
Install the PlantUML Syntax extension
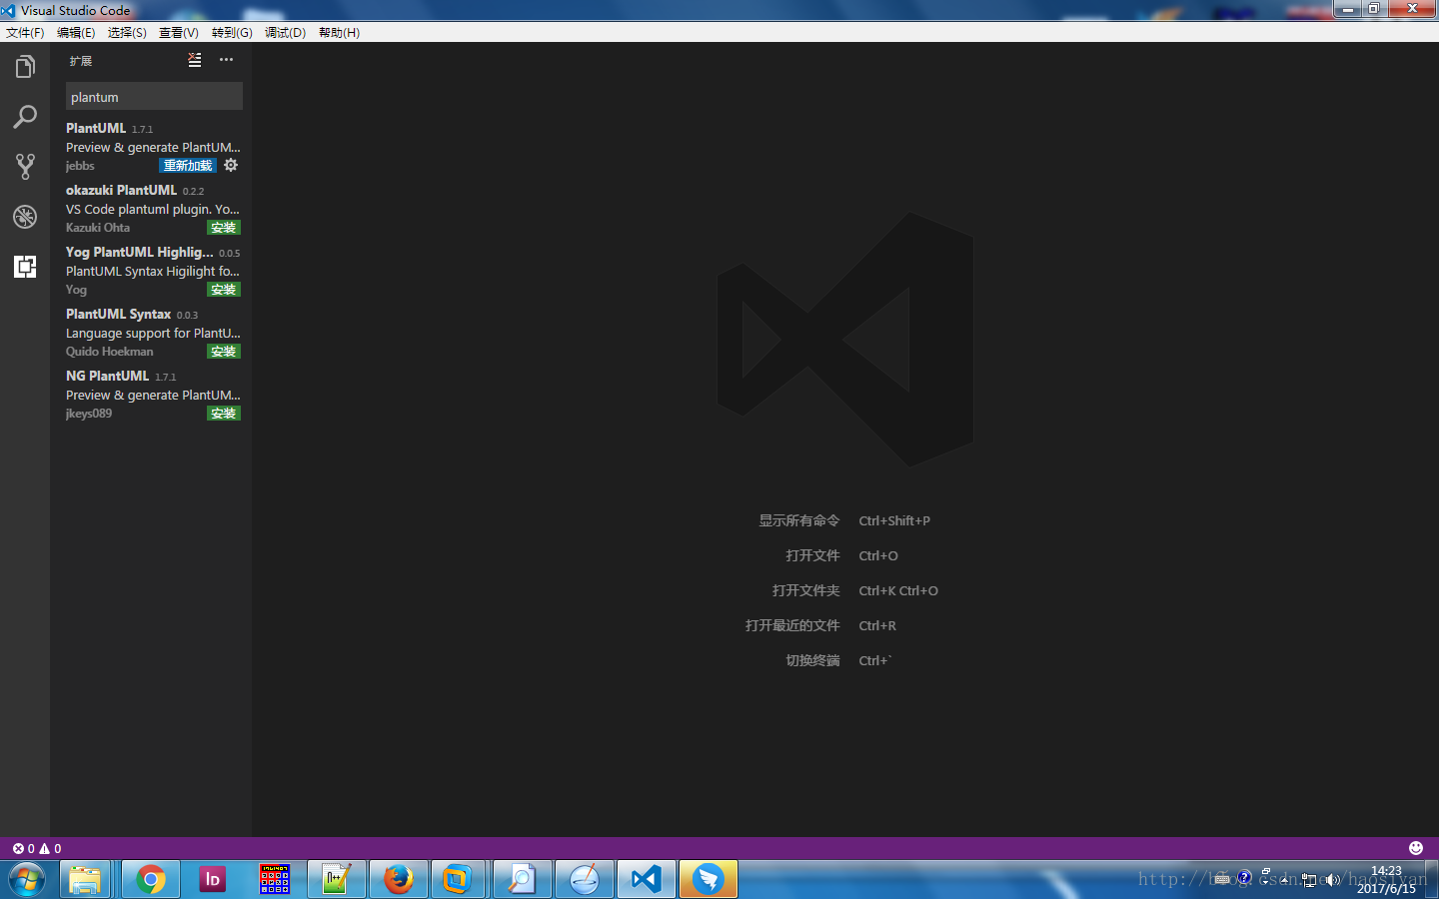[x=224, y=352]
